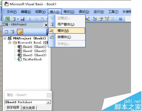Open the 运行(R) menu
This screenshot has width=142, height=111.
(99, 12)
